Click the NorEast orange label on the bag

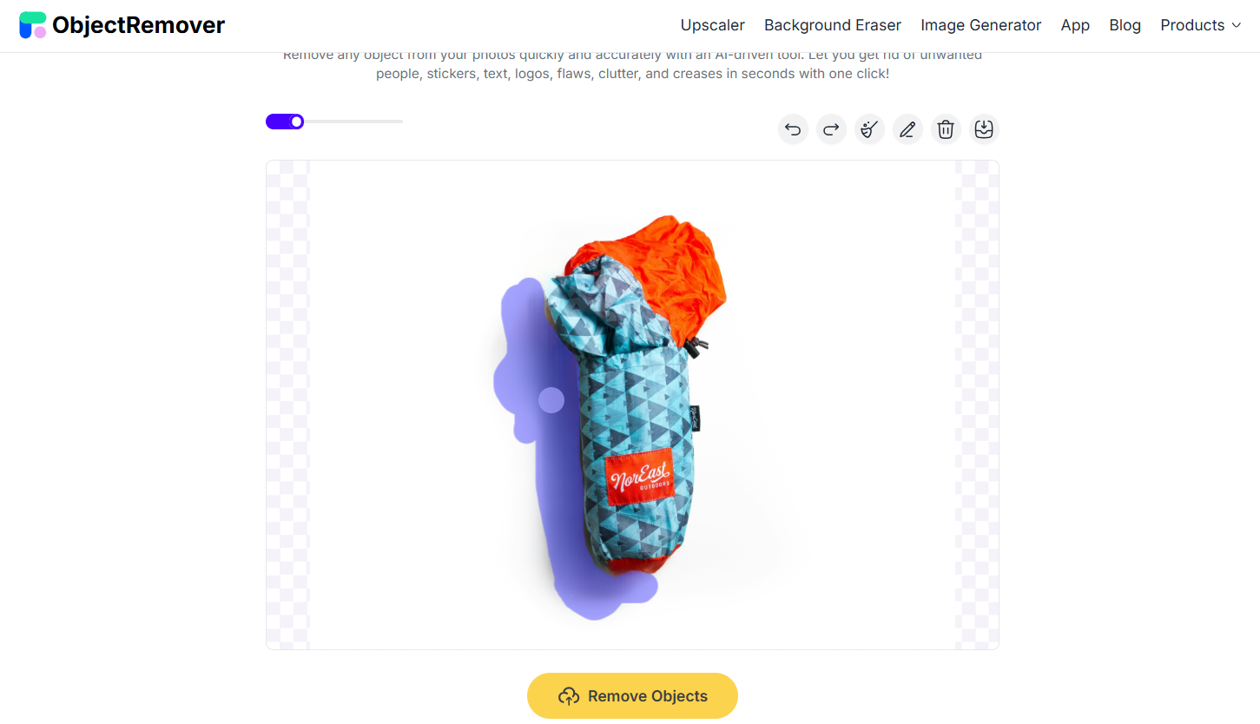click(640, 476)
